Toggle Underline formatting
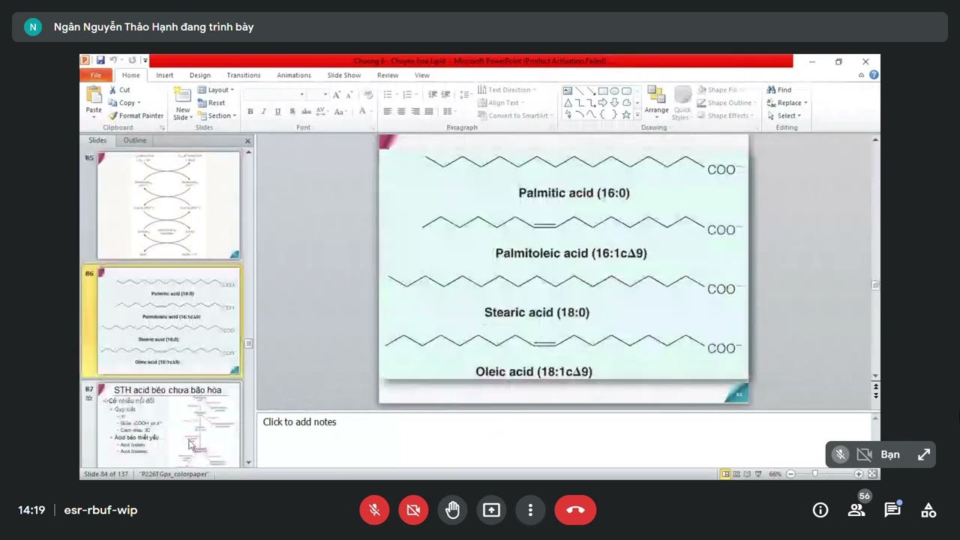Screen dimensions: 960x540 coord(277,112)
